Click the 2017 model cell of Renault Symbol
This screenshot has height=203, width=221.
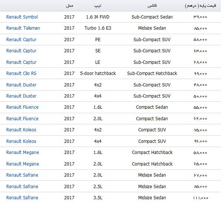pos(69,17)
